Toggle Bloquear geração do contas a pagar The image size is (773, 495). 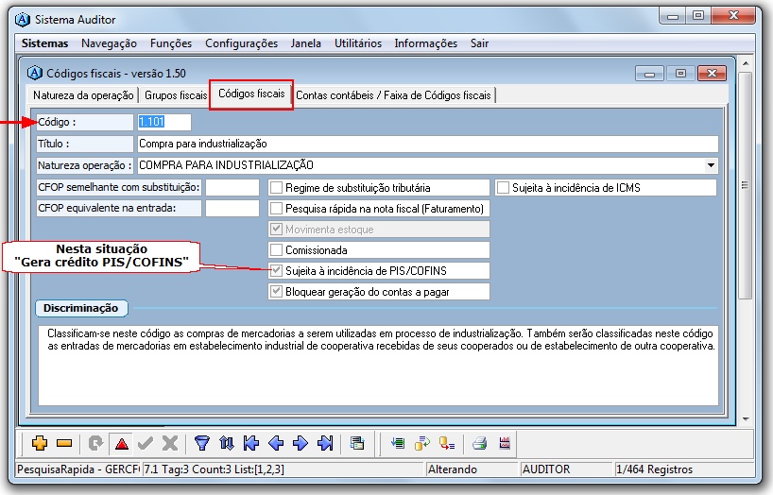click(277, 291)
